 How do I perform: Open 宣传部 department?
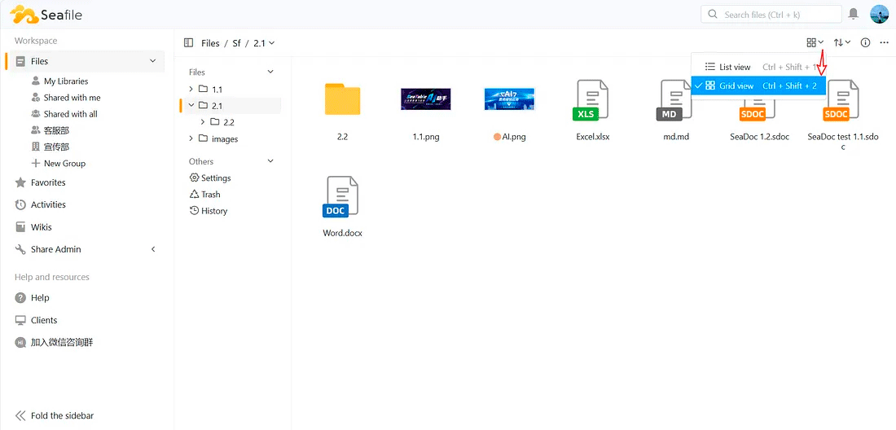coord(56,147)
